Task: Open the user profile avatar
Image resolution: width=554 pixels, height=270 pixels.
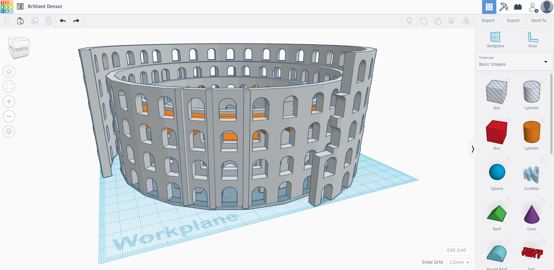Action: tap(547, 7)
